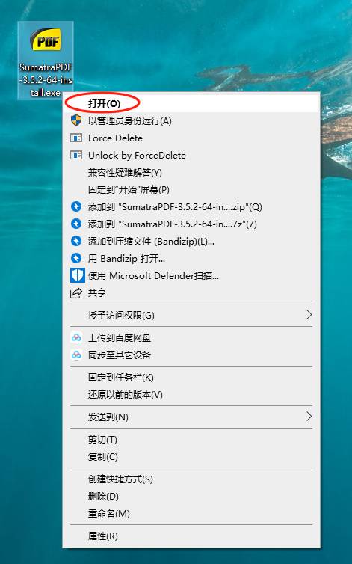Click the Baidu Netdisk upload icon
The height and width of the screenshot is (564, 352).
click(x=76, y=338)
